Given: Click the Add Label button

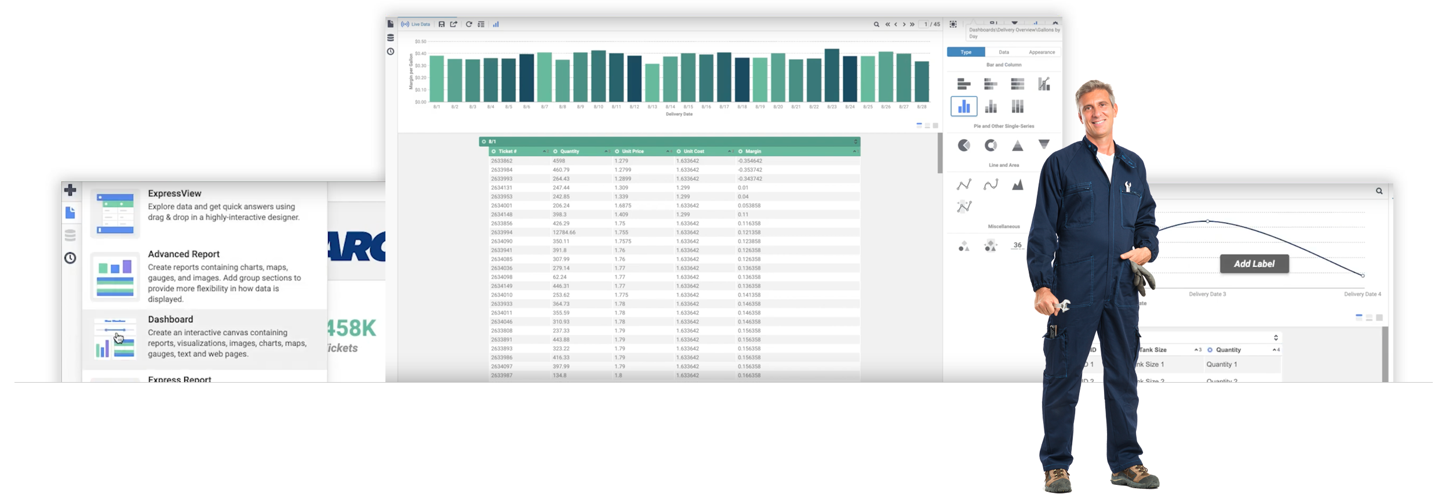Looking at the screenshot, I should (1254, 264).
